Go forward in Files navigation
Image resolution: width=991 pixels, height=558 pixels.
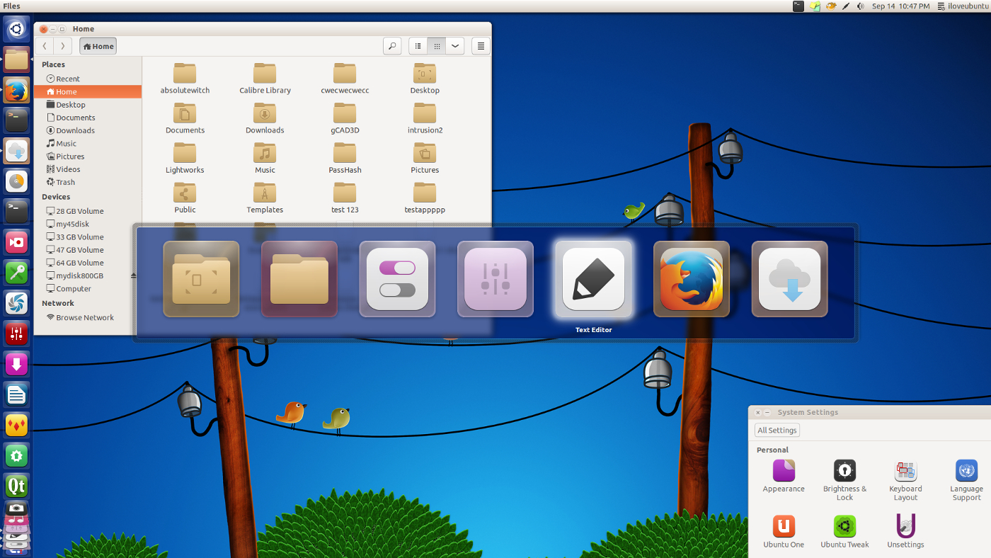(x=63, y=46)
